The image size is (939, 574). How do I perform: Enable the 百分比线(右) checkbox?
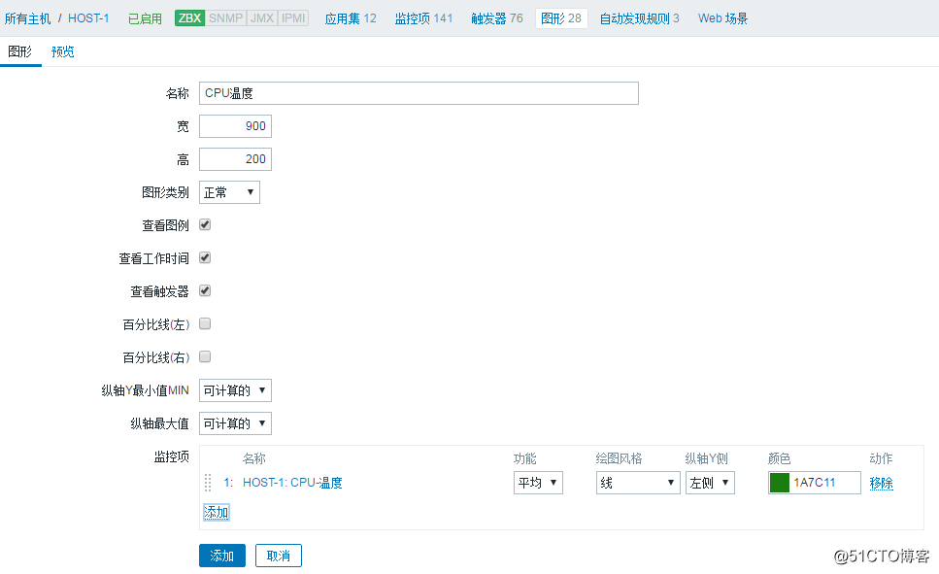click(x=205, y=356)
